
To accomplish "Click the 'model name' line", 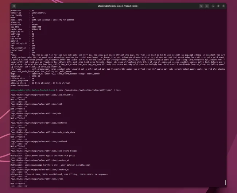I will point(42,20).
